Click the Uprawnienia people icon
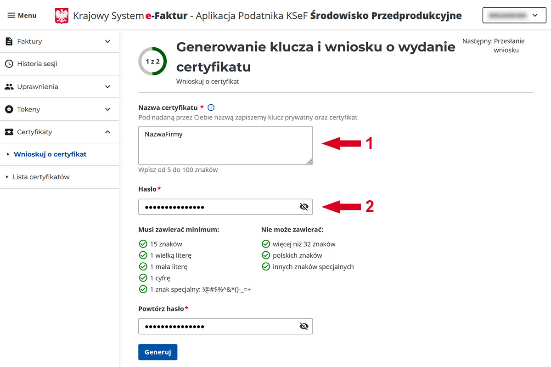Screen dimensions: 551x367 point(9,86)
